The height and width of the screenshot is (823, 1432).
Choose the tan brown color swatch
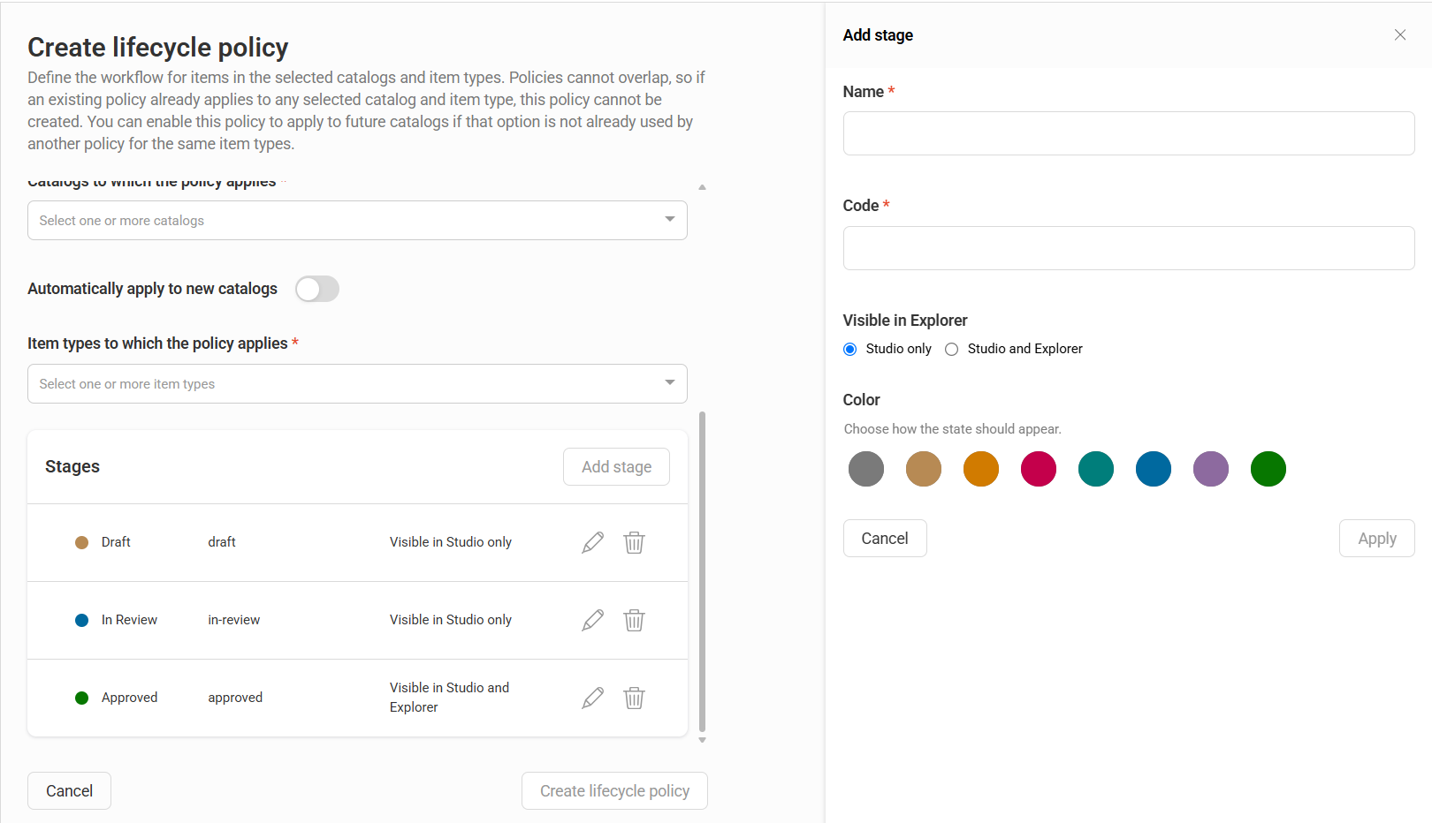pos(924,469)
